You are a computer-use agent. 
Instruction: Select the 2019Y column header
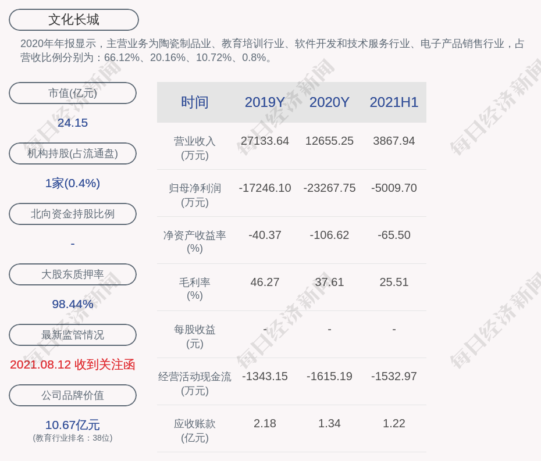click(265, 102)
